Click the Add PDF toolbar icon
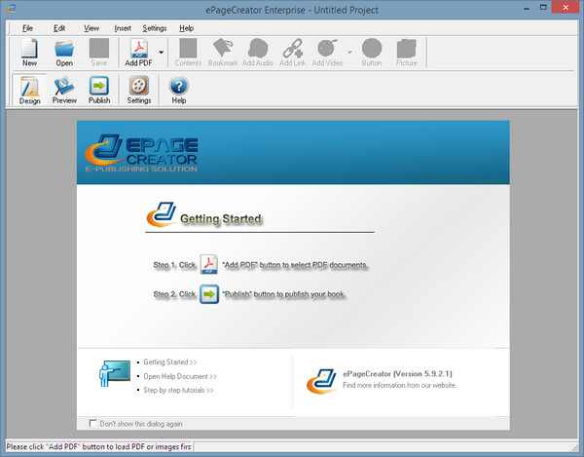The width and height of the screenshot is (584, 457). pyautogui.click(x=136, y=52)
